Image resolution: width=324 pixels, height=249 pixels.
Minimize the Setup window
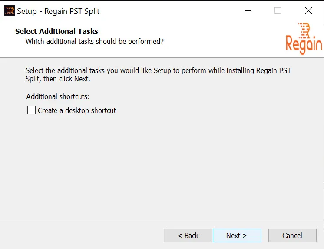coord(248,11)
